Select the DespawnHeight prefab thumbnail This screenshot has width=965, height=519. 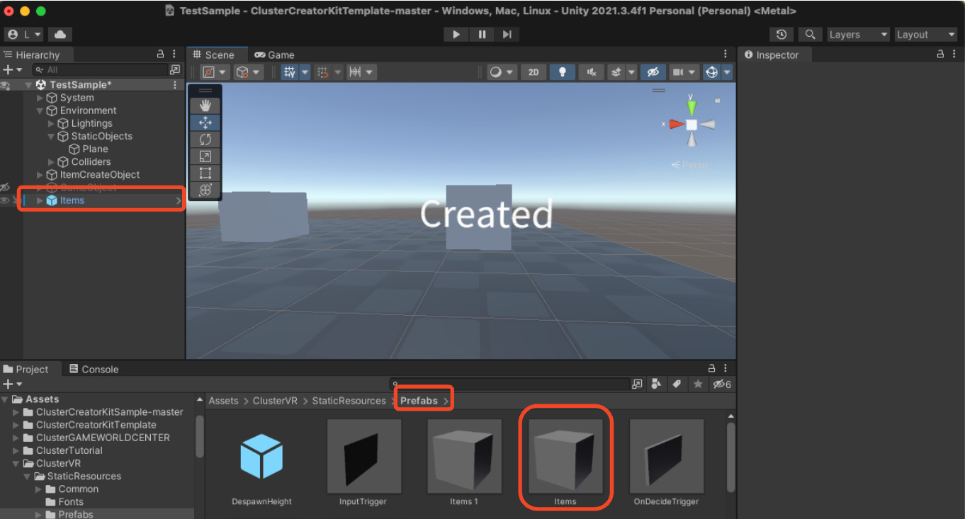tap(263, 457)
